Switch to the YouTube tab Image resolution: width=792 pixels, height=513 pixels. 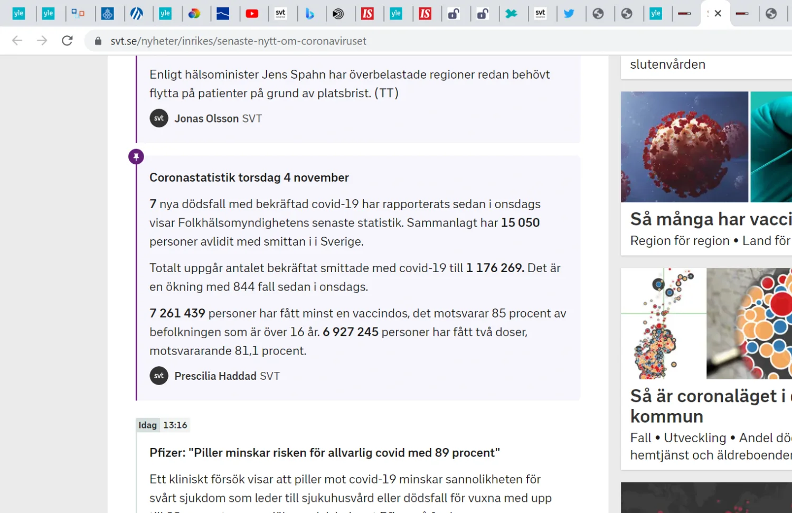pos(252,14)
